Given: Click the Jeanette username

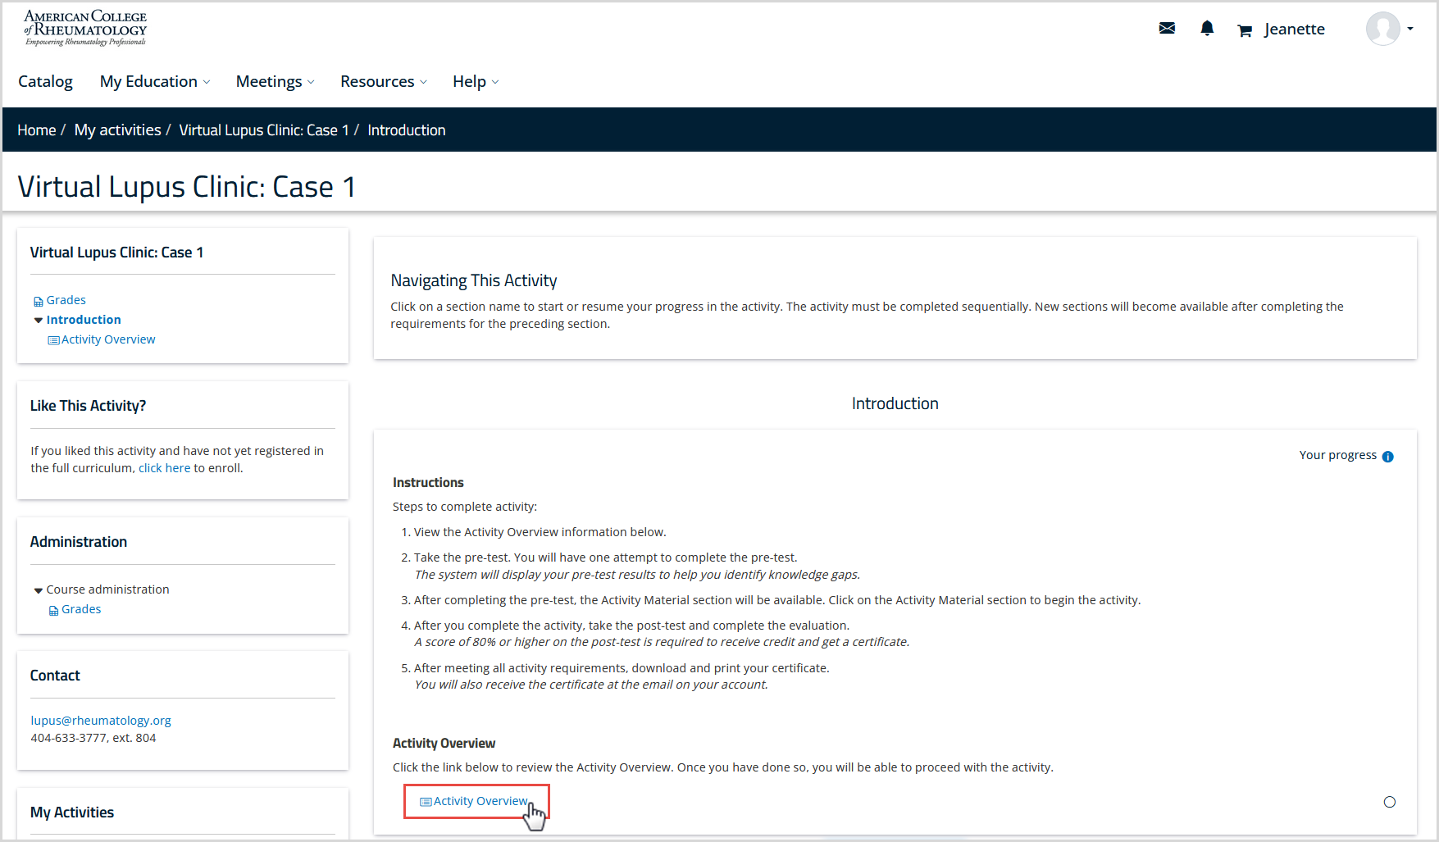Looking at the screenshot, I should pyautogui.click(x=1295, y=30).
